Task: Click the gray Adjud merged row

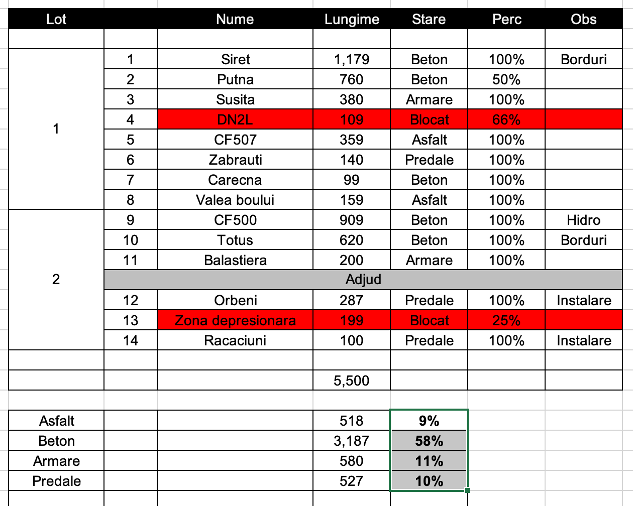Action: [x=363, y=280]
